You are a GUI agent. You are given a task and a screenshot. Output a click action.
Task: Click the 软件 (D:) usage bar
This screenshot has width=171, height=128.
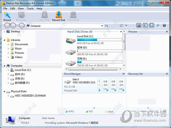(99, 51)
